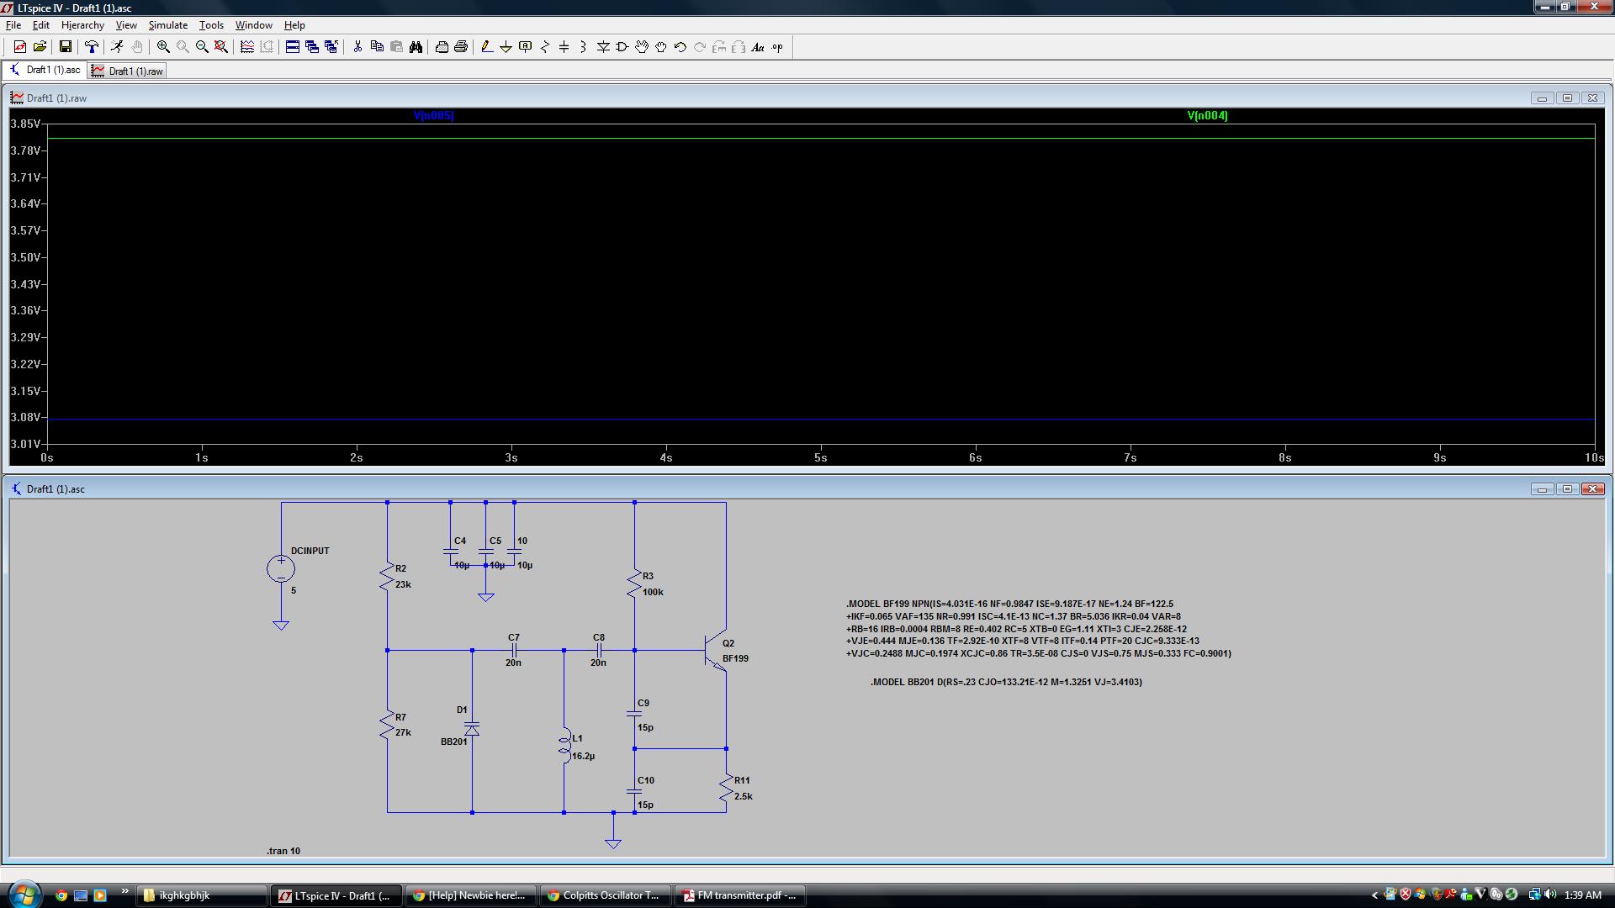This screenshot has width=1615, height=908.
Task: Click the SPICE directive .op icon
Action: point(777,47)
